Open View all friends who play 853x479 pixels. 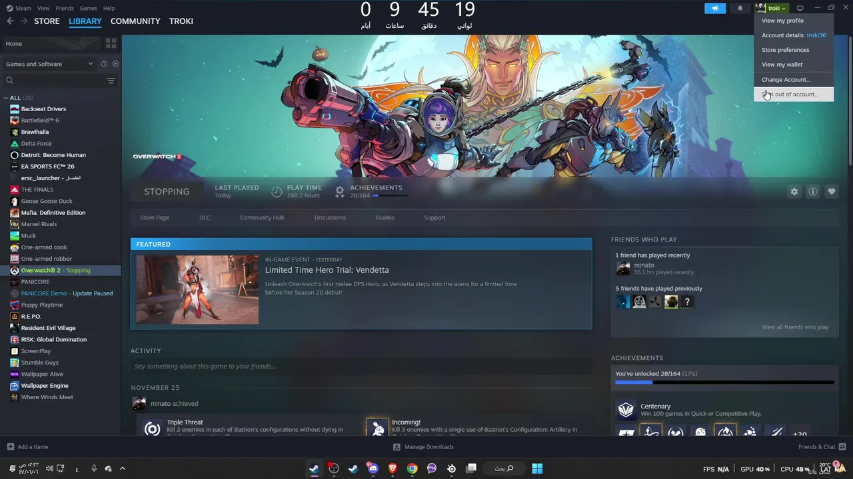click(x=795, y=327)
